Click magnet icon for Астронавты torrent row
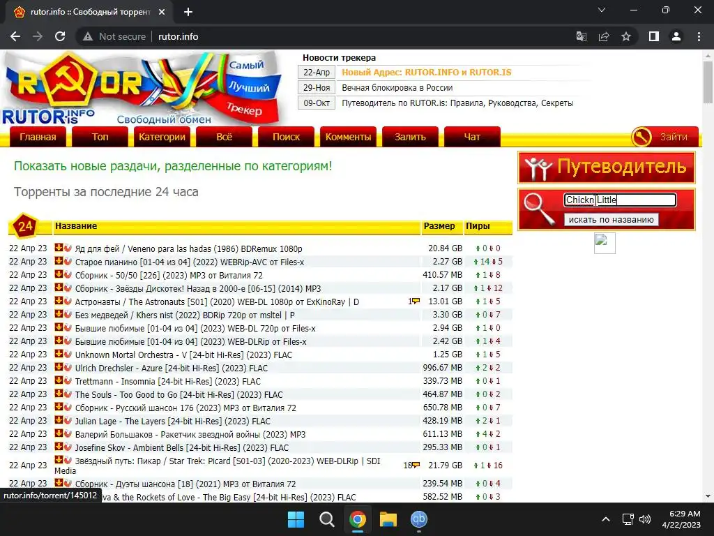Image resolution: width=714 pixels, height=536 pixels. click(x=68, y=300)
